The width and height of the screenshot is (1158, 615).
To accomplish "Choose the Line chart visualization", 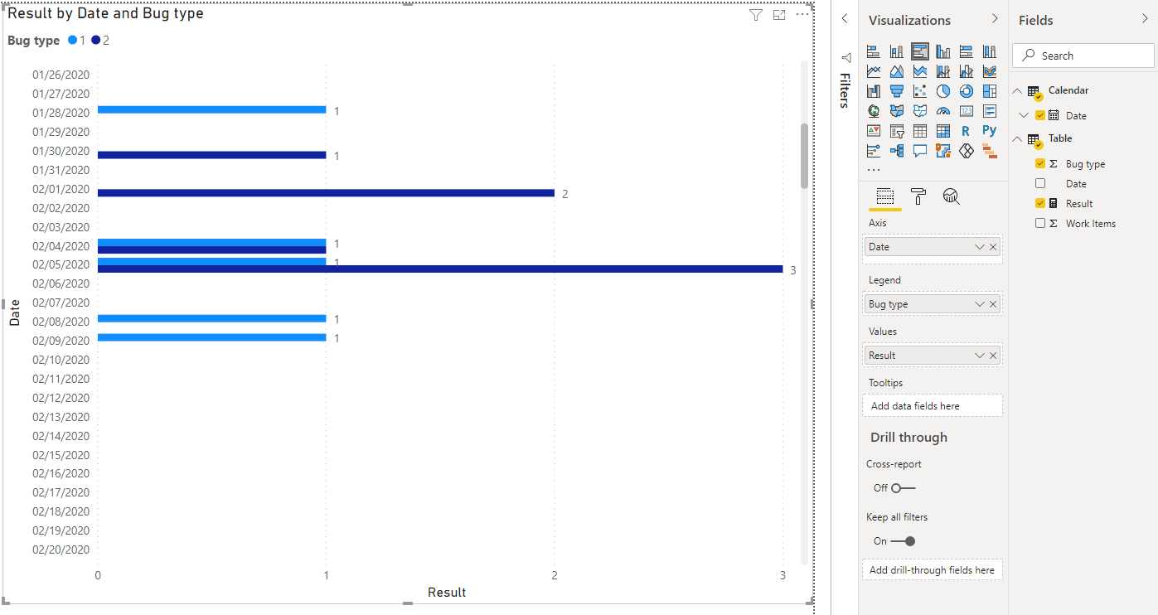I will (874, 71).
